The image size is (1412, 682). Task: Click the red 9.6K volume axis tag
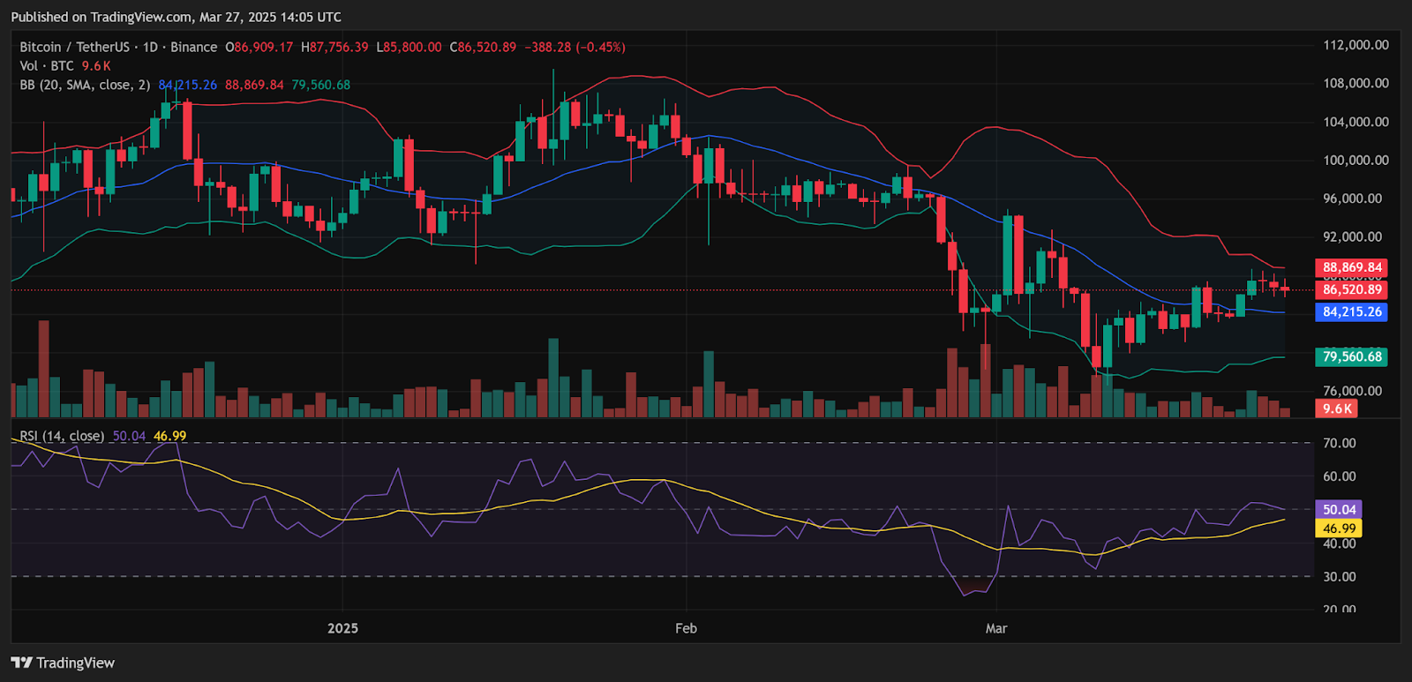pyautogui.click(x=1337, y=408)
